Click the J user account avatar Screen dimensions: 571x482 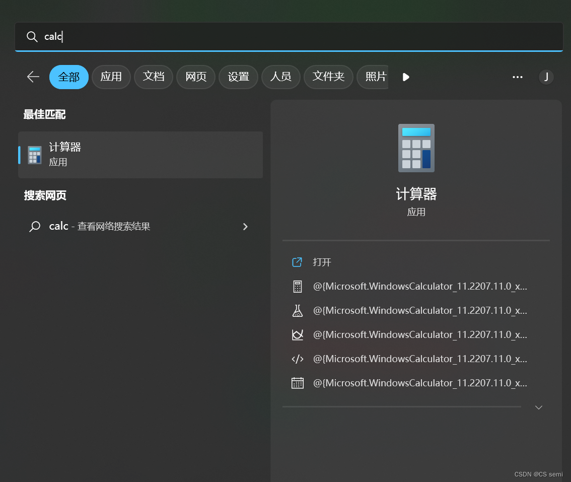(x=546, y=77)
